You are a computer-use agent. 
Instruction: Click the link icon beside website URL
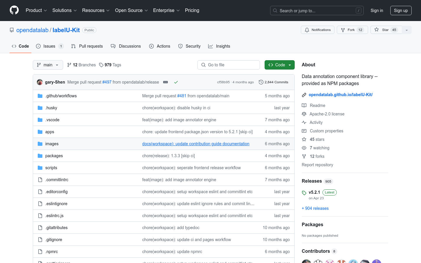click(304, 95)
